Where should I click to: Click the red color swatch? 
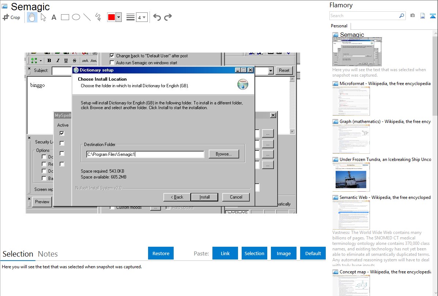point(112,17)
